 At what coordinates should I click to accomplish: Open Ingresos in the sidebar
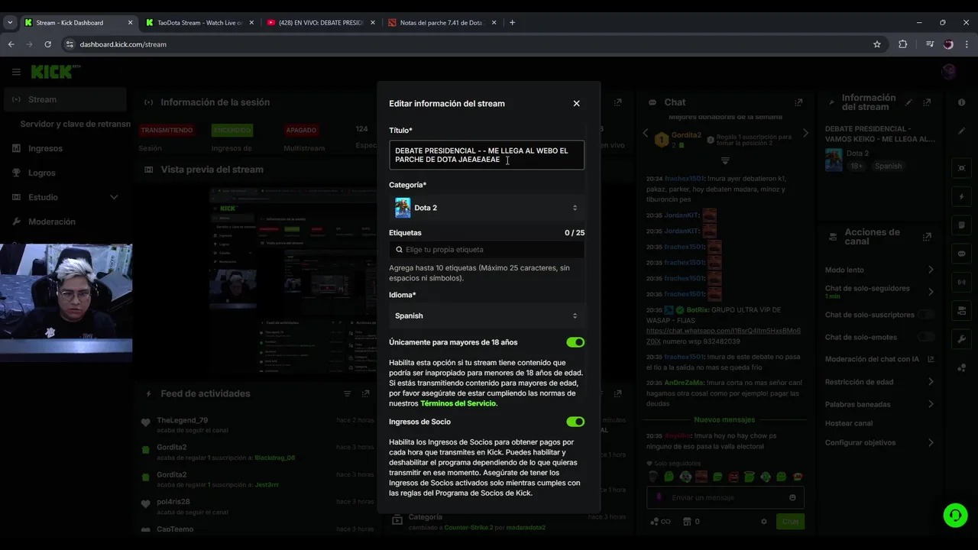pos(64,148)
